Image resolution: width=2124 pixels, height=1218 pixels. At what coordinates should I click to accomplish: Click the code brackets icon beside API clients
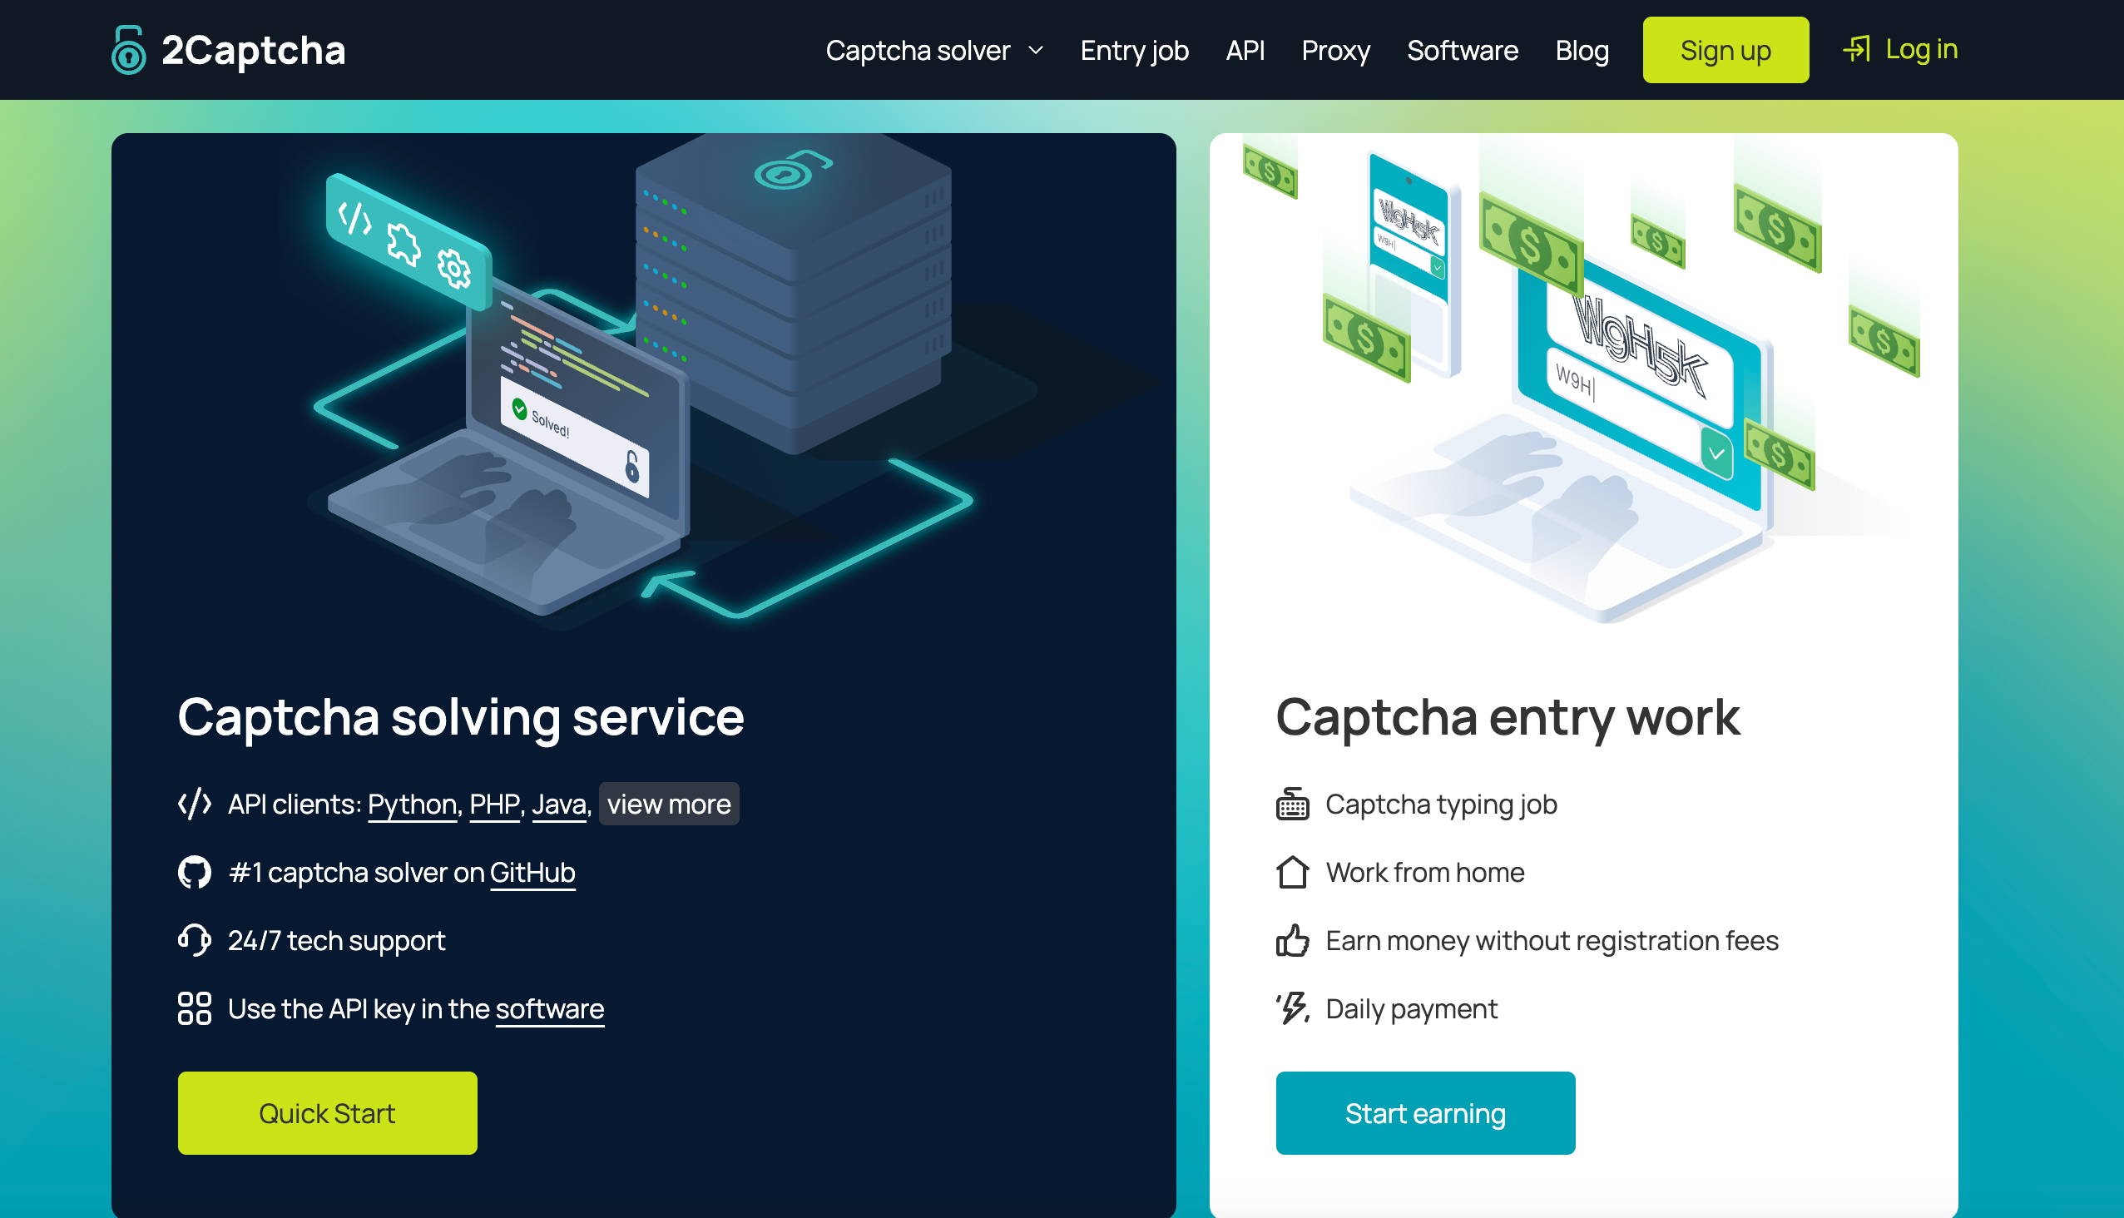(194, 804)
